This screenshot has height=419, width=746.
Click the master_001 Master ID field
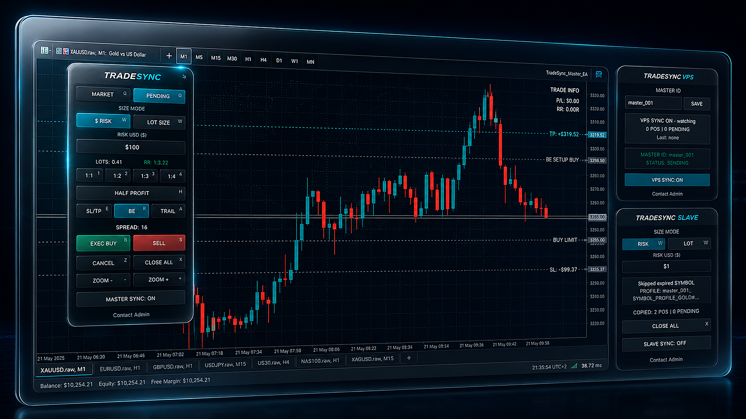(x=653, y=103)
